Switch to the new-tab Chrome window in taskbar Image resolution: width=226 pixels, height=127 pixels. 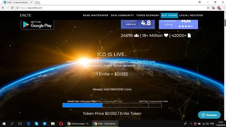pyautogui.click(x=78, y=124)
